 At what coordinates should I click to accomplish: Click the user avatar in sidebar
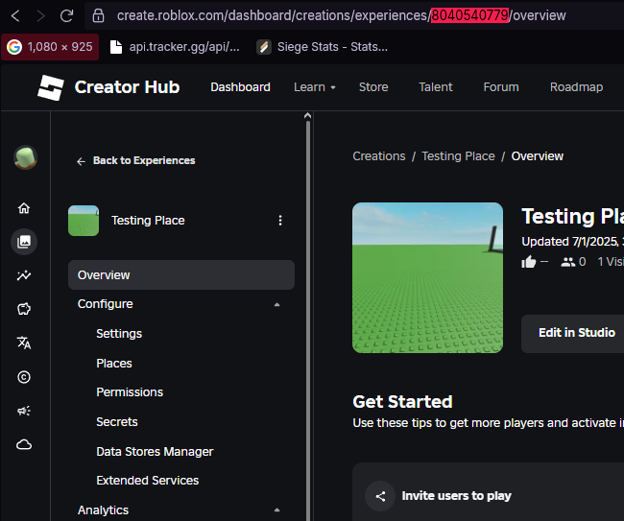26,157
